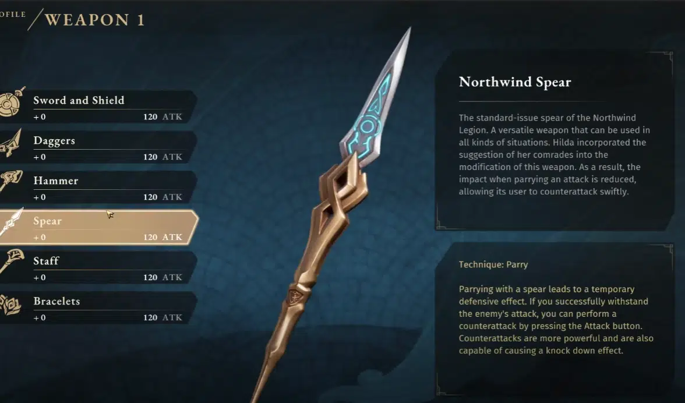Select the highlighted Spear row

tap(99, 228)
